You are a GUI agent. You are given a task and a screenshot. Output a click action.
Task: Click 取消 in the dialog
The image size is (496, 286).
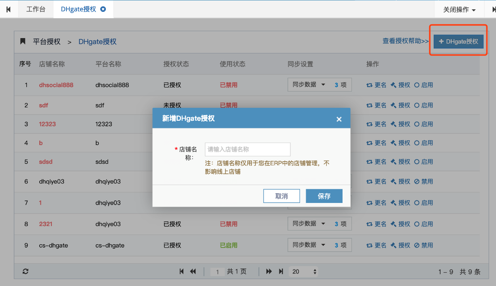[x=281, y=196]
